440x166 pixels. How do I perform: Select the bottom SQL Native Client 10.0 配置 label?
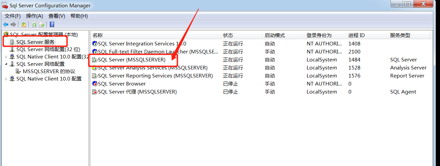coord(49,79)
